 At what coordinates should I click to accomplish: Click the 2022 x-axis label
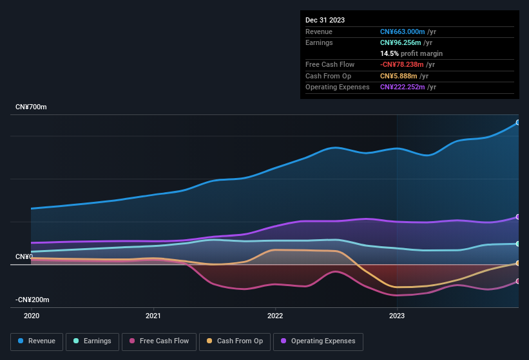[x=275, y=316]
